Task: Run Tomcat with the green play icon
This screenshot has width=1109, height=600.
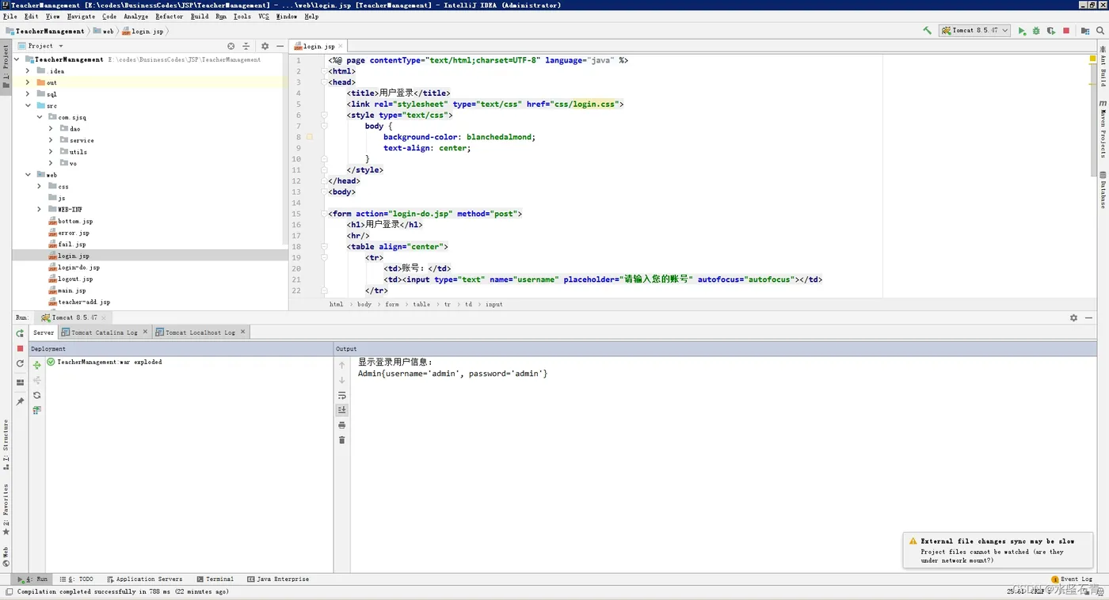Action: [x=1022, y=31]
